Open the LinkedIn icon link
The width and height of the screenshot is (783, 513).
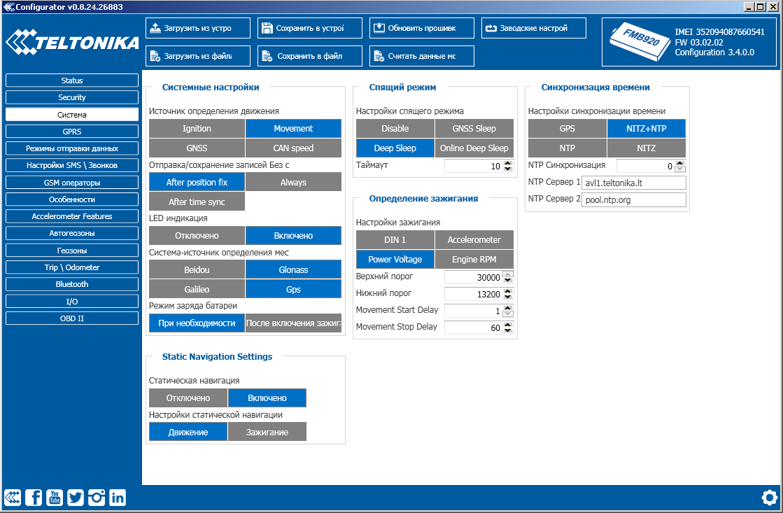coord(118,497)
